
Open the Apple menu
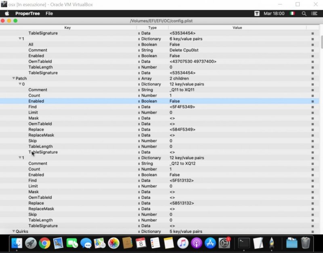pyautogui.click(x=7, y=14)
